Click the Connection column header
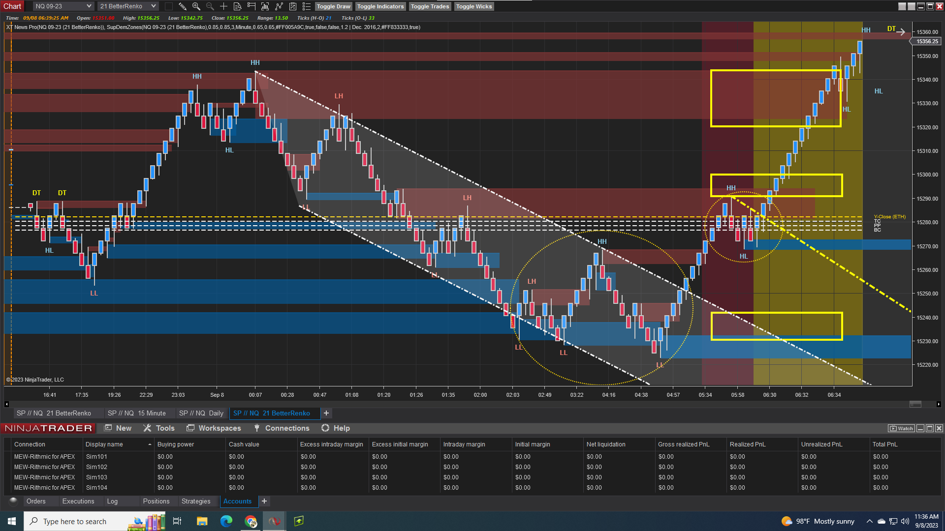This screenshot has height=531, width=945. pyautogui.click(x=46, y=444)
